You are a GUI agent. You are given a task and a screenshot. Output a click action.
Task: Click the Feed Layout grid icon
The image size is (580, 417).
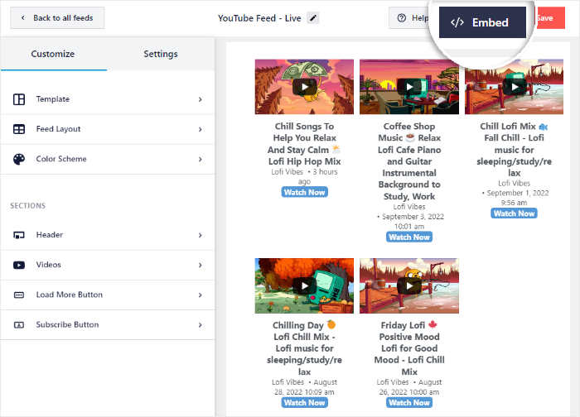pyautogui.click(x=19, y=129)
